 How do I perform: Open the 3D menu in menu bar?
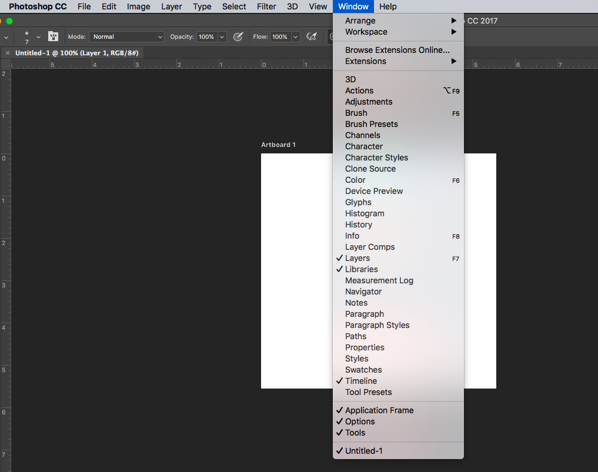tap(292, 6)
